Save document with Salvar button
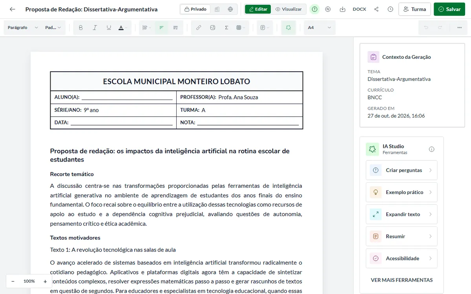Screen dimensions: 471x294 click(449, 9)
